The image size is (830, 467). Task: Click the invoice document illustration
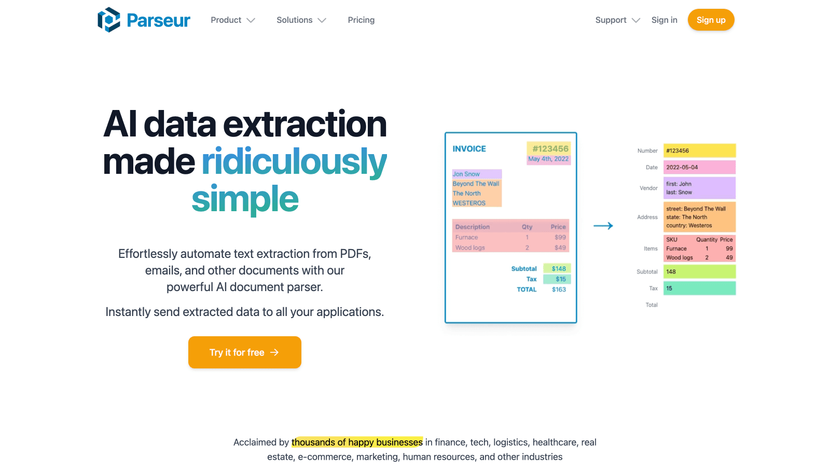pos(511,228)
